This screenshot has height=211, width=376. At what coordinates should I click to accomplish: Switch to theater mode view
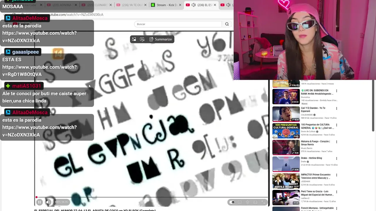(x=255, y=202)
